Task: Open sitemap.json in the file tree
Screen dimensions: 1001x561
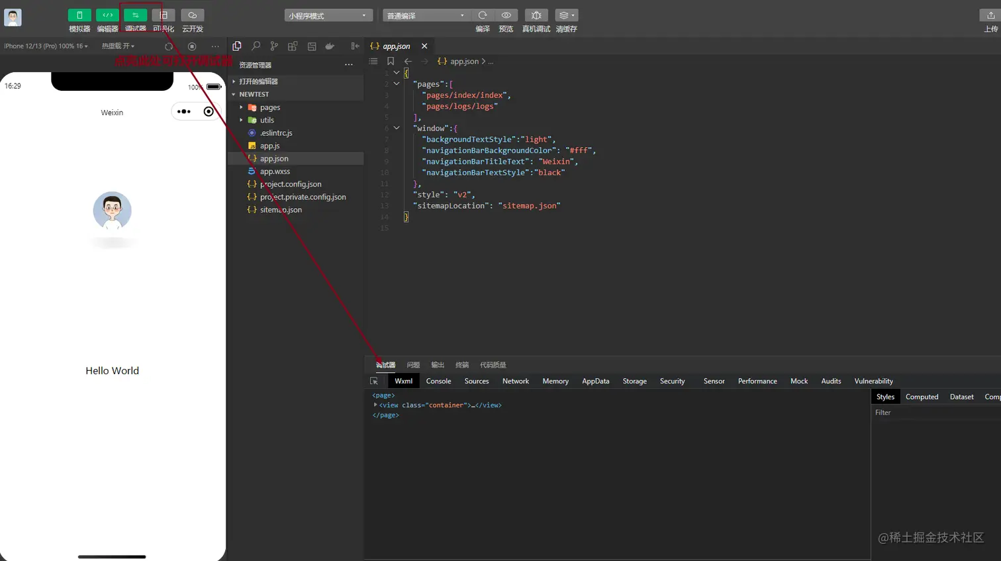Action: pyautogui.click(x=296, y=210)
